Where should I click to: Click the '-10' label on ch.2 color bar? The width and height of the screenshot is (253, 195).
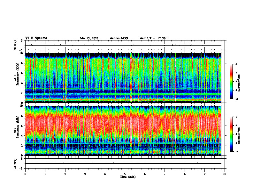click(x=236, y=152)
